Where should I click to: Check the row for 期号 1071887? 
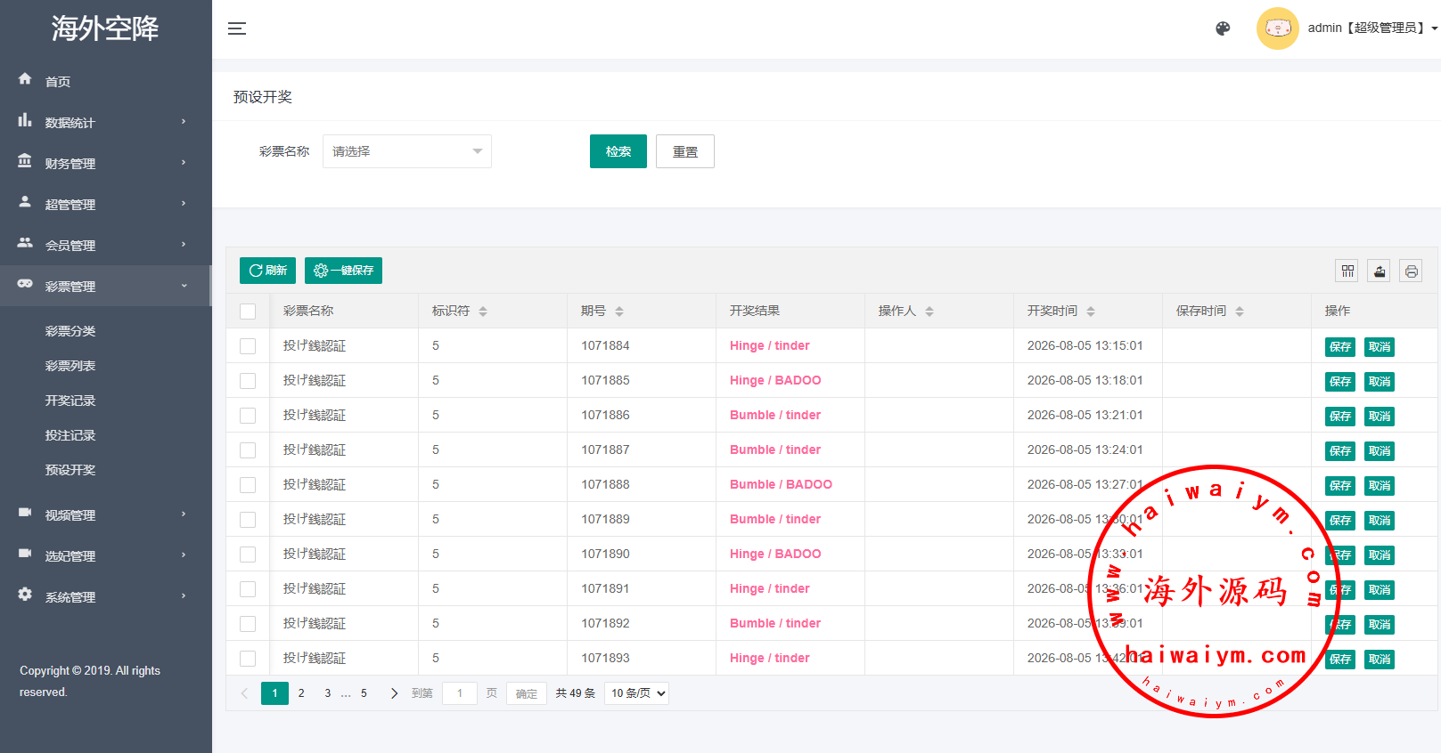248,450
